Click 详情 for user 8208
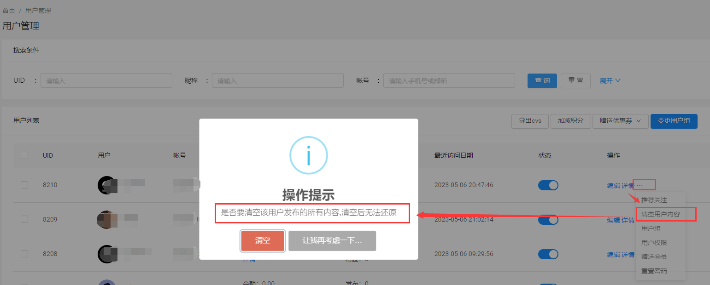The image size is (710, 285). tap(628, 255)
